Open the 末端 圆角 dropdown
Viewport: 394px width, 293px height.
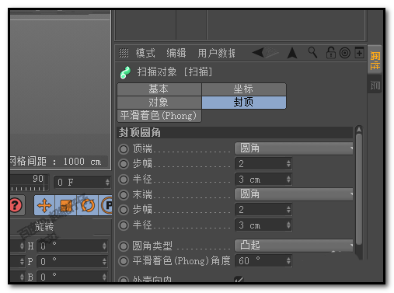(294, 194)
